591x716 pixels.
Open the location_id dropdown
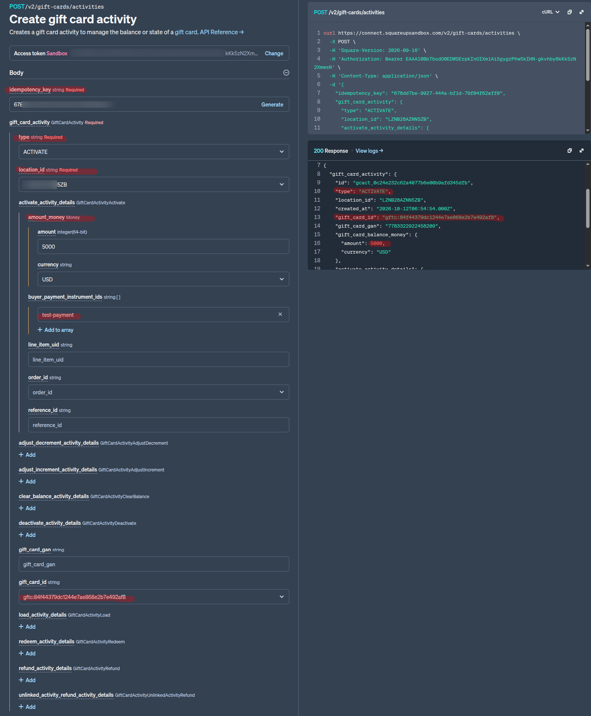[154, 184]
